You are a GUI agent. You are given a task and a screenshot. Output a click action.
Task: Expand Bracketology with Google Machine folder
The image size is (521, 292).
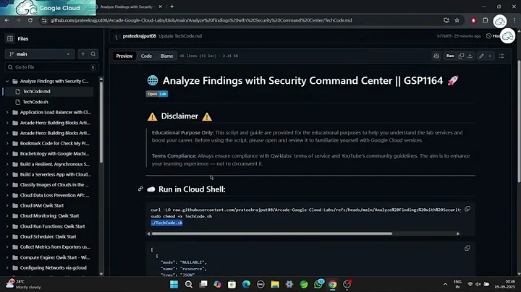(7, 154)
